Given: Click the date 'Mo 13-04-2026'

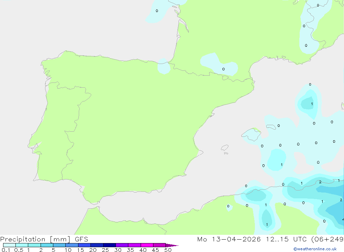Looking at the screenshot, I should (229, 239).
